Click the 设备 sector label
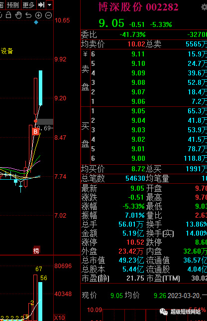Viewport: 207px width, 321px height. 7,51
